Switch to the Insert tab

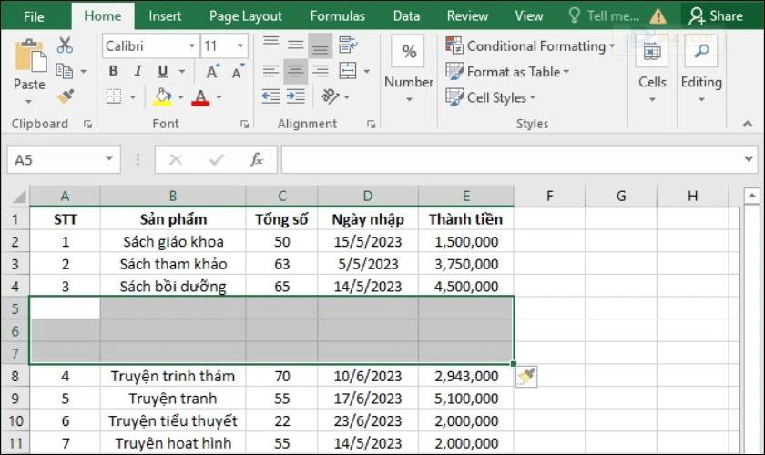pyautogui.click(x=165, y=16)
